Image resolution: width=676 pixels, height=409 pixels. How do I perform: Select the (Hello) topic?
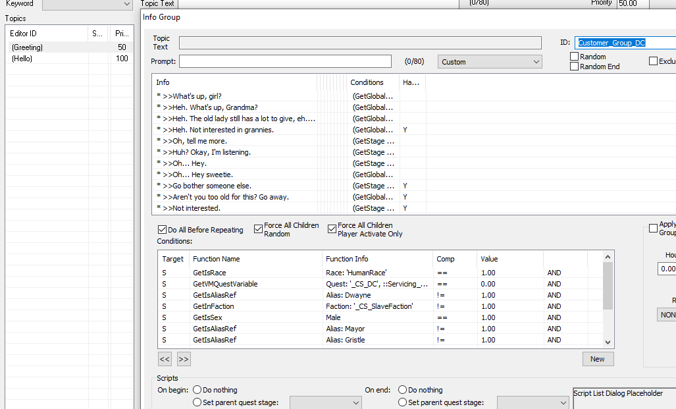69,58
